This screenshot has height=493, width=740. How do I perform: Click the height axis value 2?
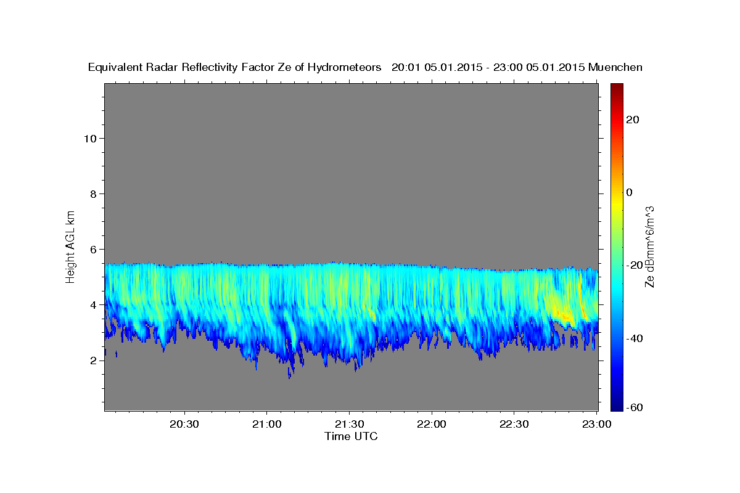pos(93,360)
